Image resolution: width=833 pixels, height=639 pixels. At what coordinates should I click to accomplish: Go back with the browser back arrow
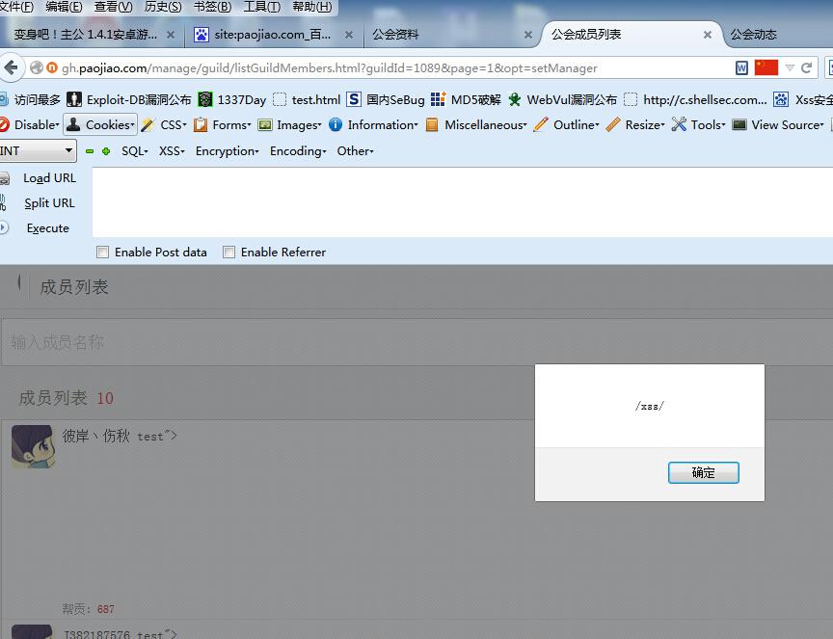click(11, 68)
